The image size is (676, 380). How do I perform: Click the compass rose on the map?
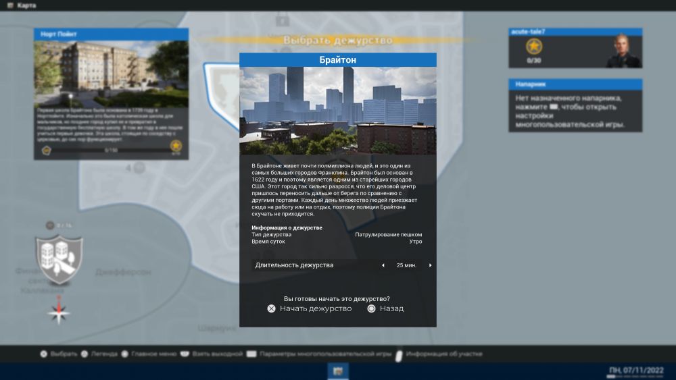click(x=59, y=311)
